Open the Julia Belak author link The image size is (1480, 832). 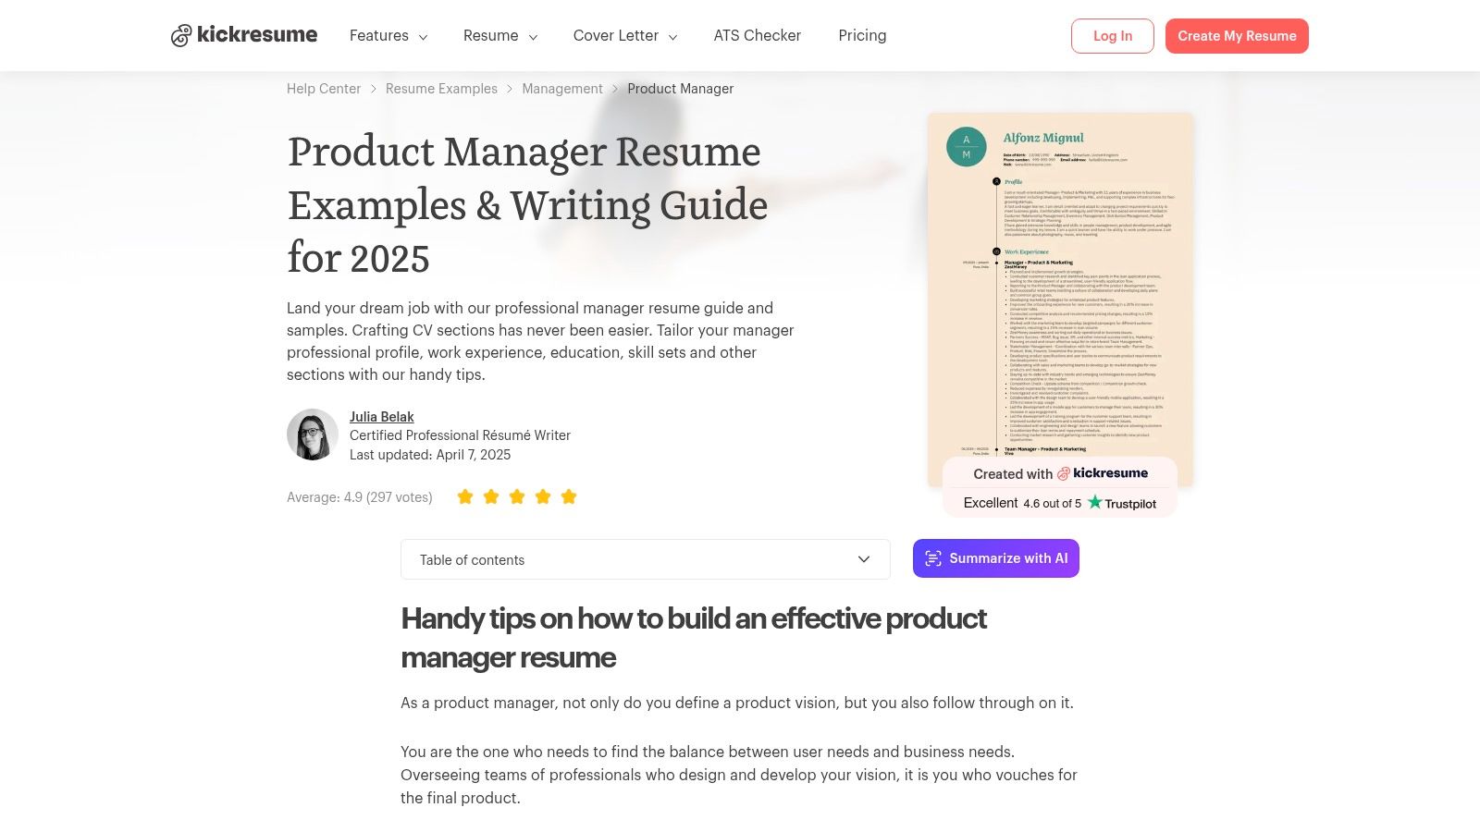381,416
